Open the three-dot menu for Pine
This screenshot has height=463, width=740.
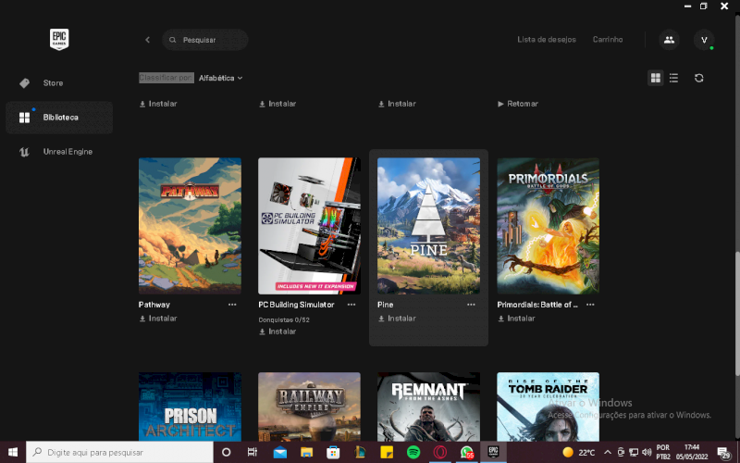[x=471, y=305]
